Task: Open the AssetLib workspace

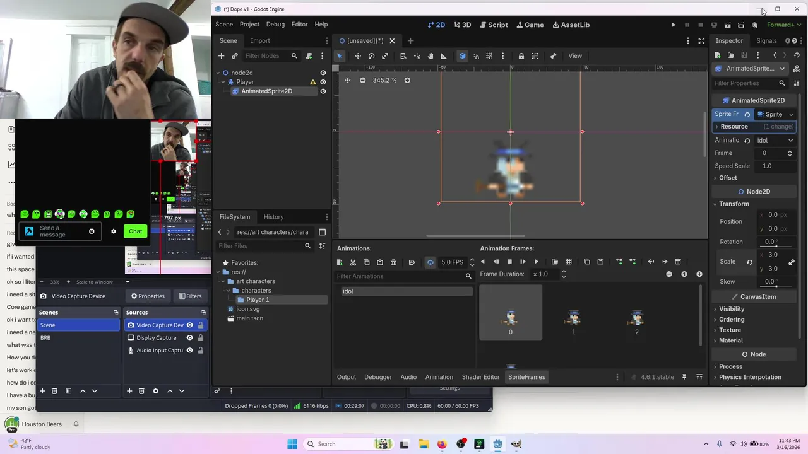Action: [x=571, y=25]
